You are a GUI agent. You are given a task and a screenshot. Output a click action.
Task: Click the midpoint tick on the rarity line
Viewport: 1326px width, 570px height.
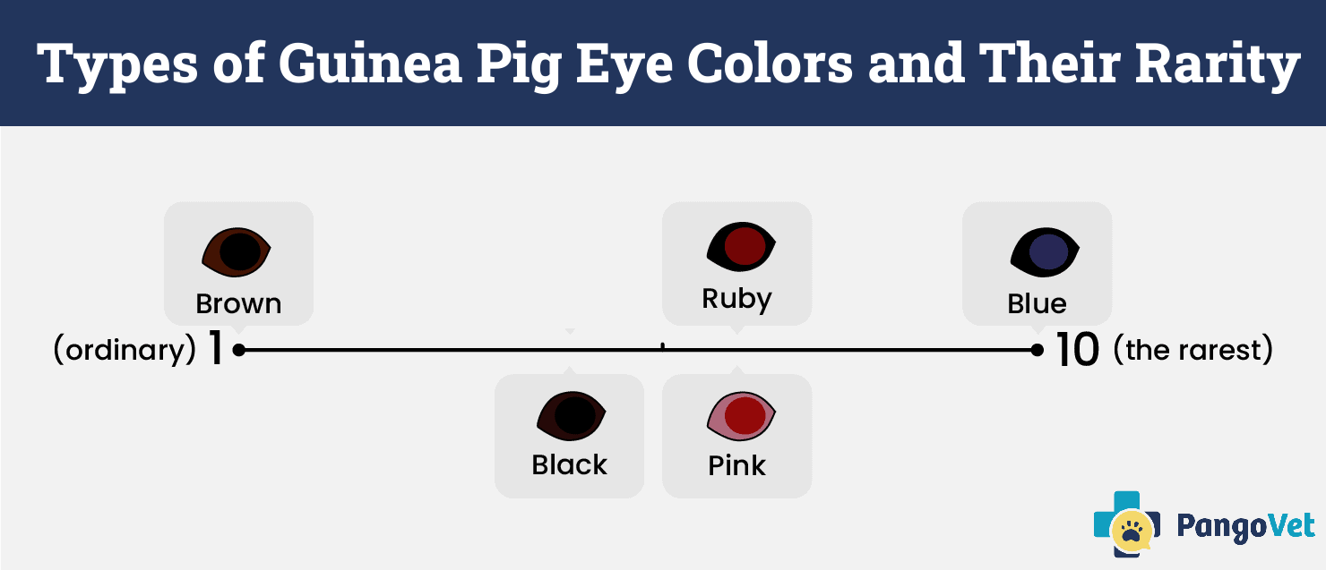662,346
